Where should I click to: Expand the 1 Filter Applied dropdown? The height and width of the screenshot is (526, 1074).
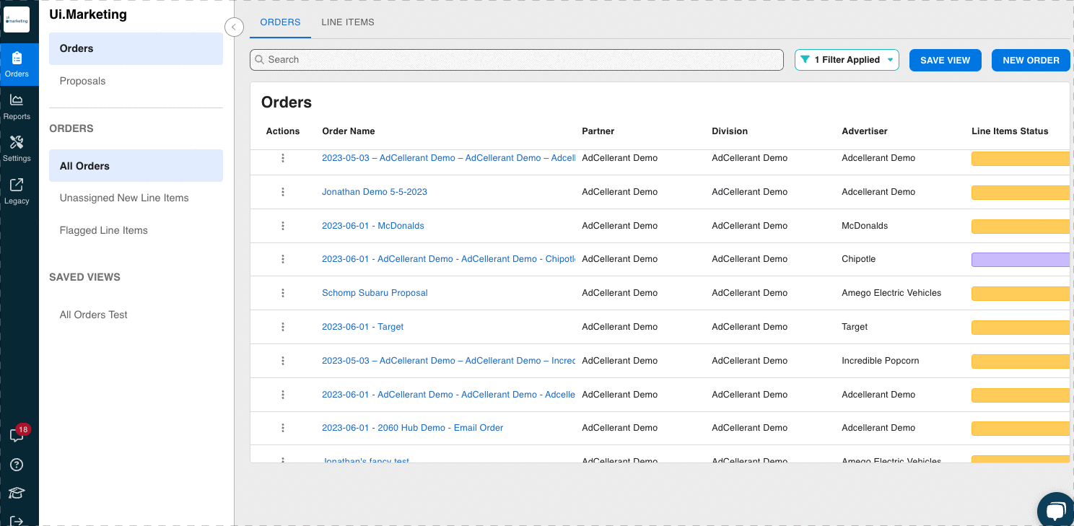pos(847,60)
